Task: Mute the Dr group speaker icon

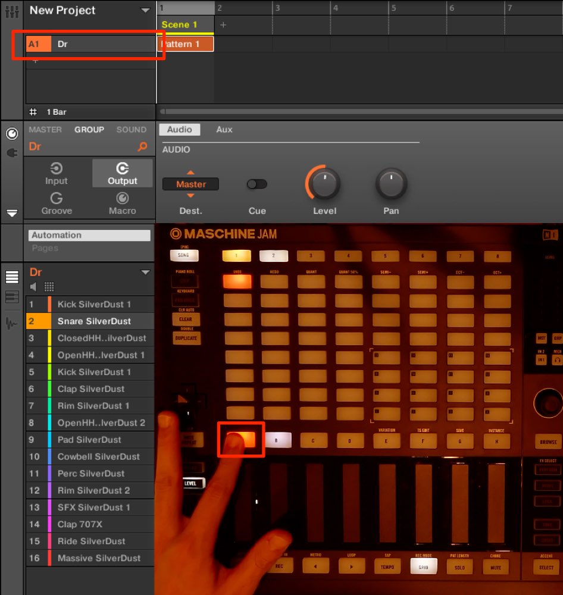Action: point(33,287)
